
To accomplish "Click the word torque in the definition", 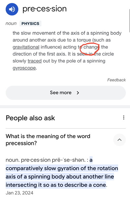I will [84, 40].
